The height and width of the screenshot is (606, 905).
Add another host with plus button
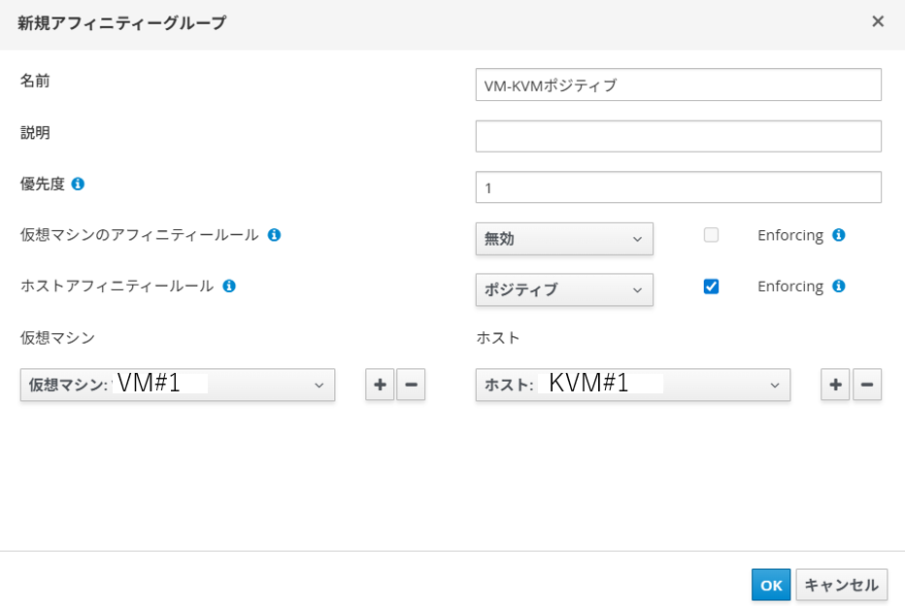[x=835, y=386]
